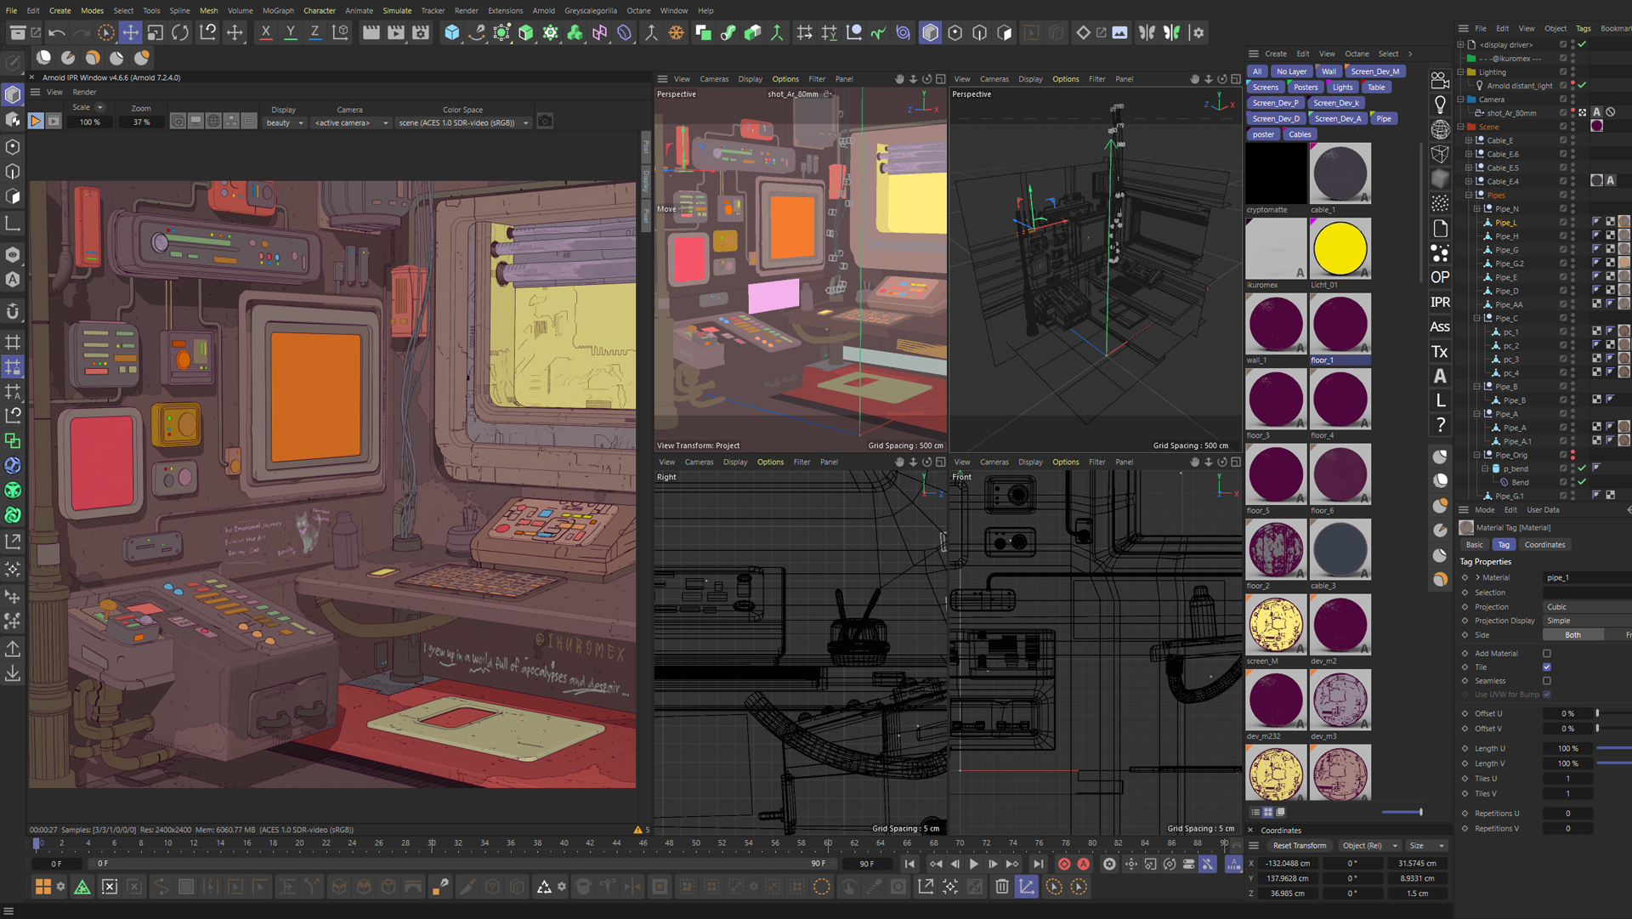Select the screen_M material thumbnail
Image resolution: width=1632 pixels, height=919 pixels.
coord(1276,625)
